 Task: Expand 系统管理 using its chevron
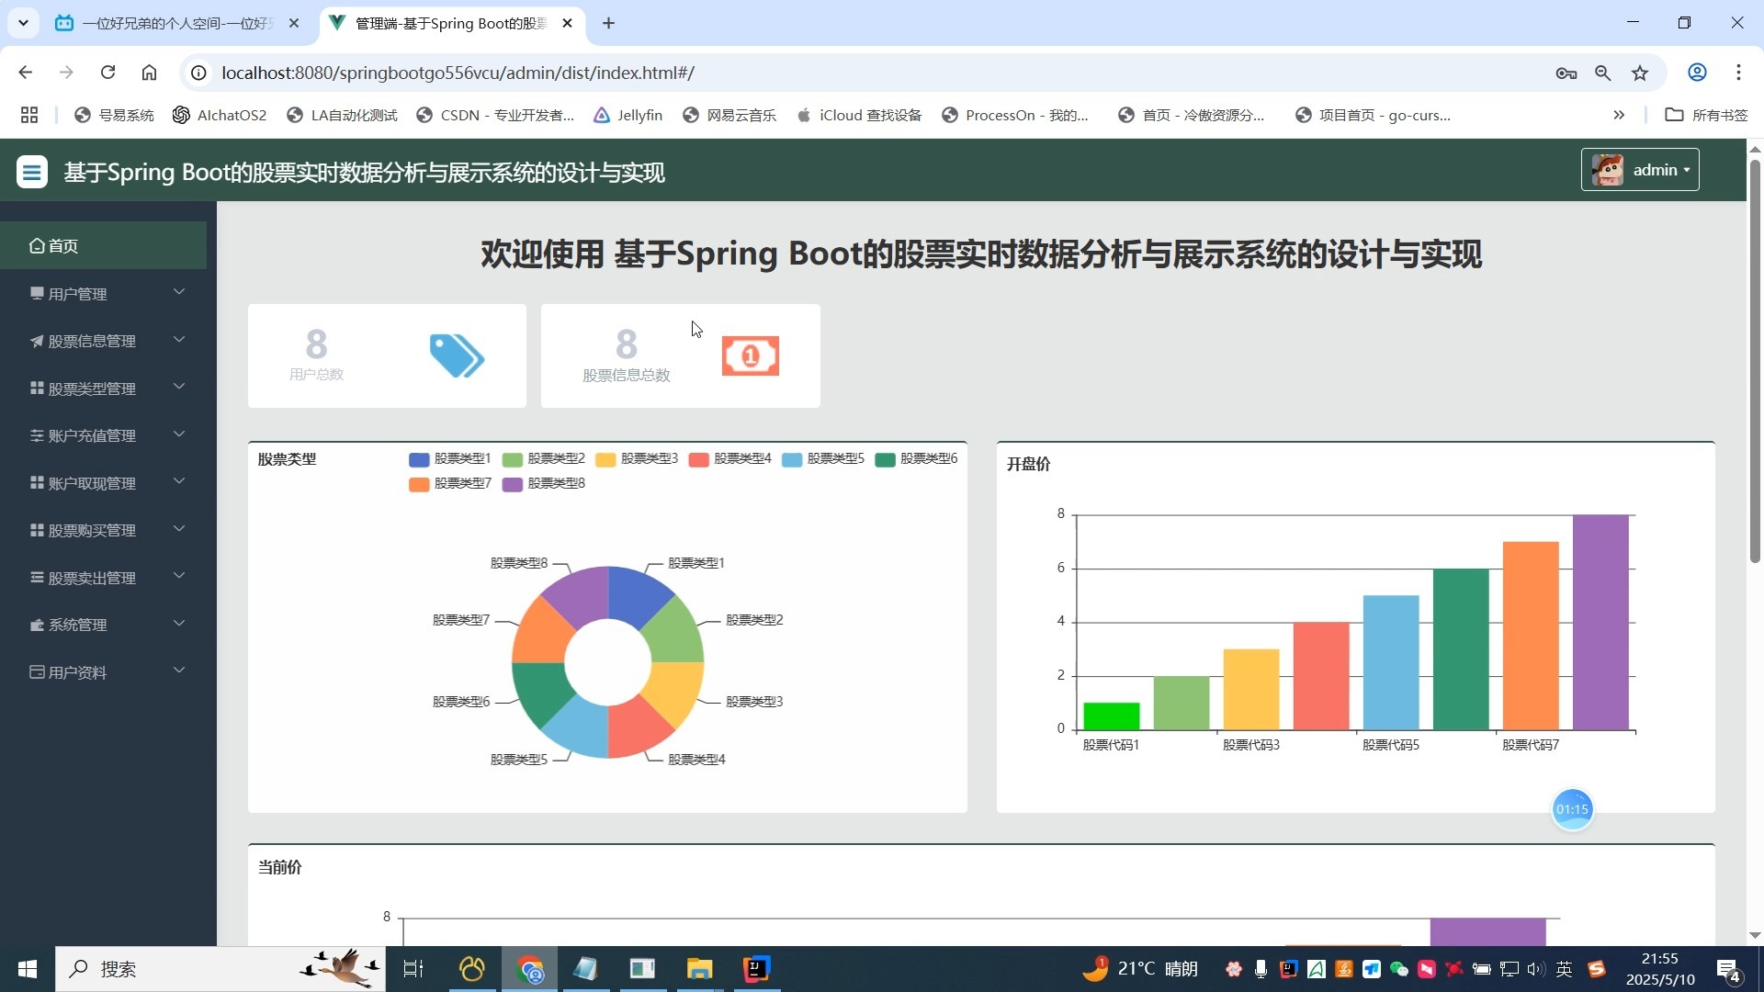pyautogui.click(x=179, y=624)
